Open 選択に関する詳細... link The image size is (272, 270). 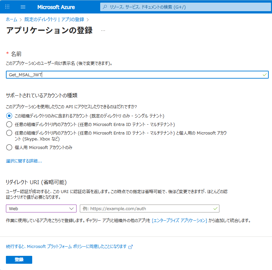click(24, 161)
